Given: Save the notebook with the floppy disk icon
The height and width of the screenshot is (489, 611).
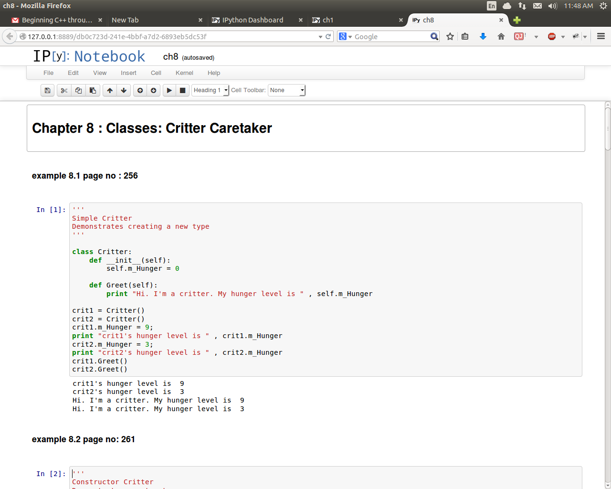Looking at the screenshot, I should click(x=47, y=90).
